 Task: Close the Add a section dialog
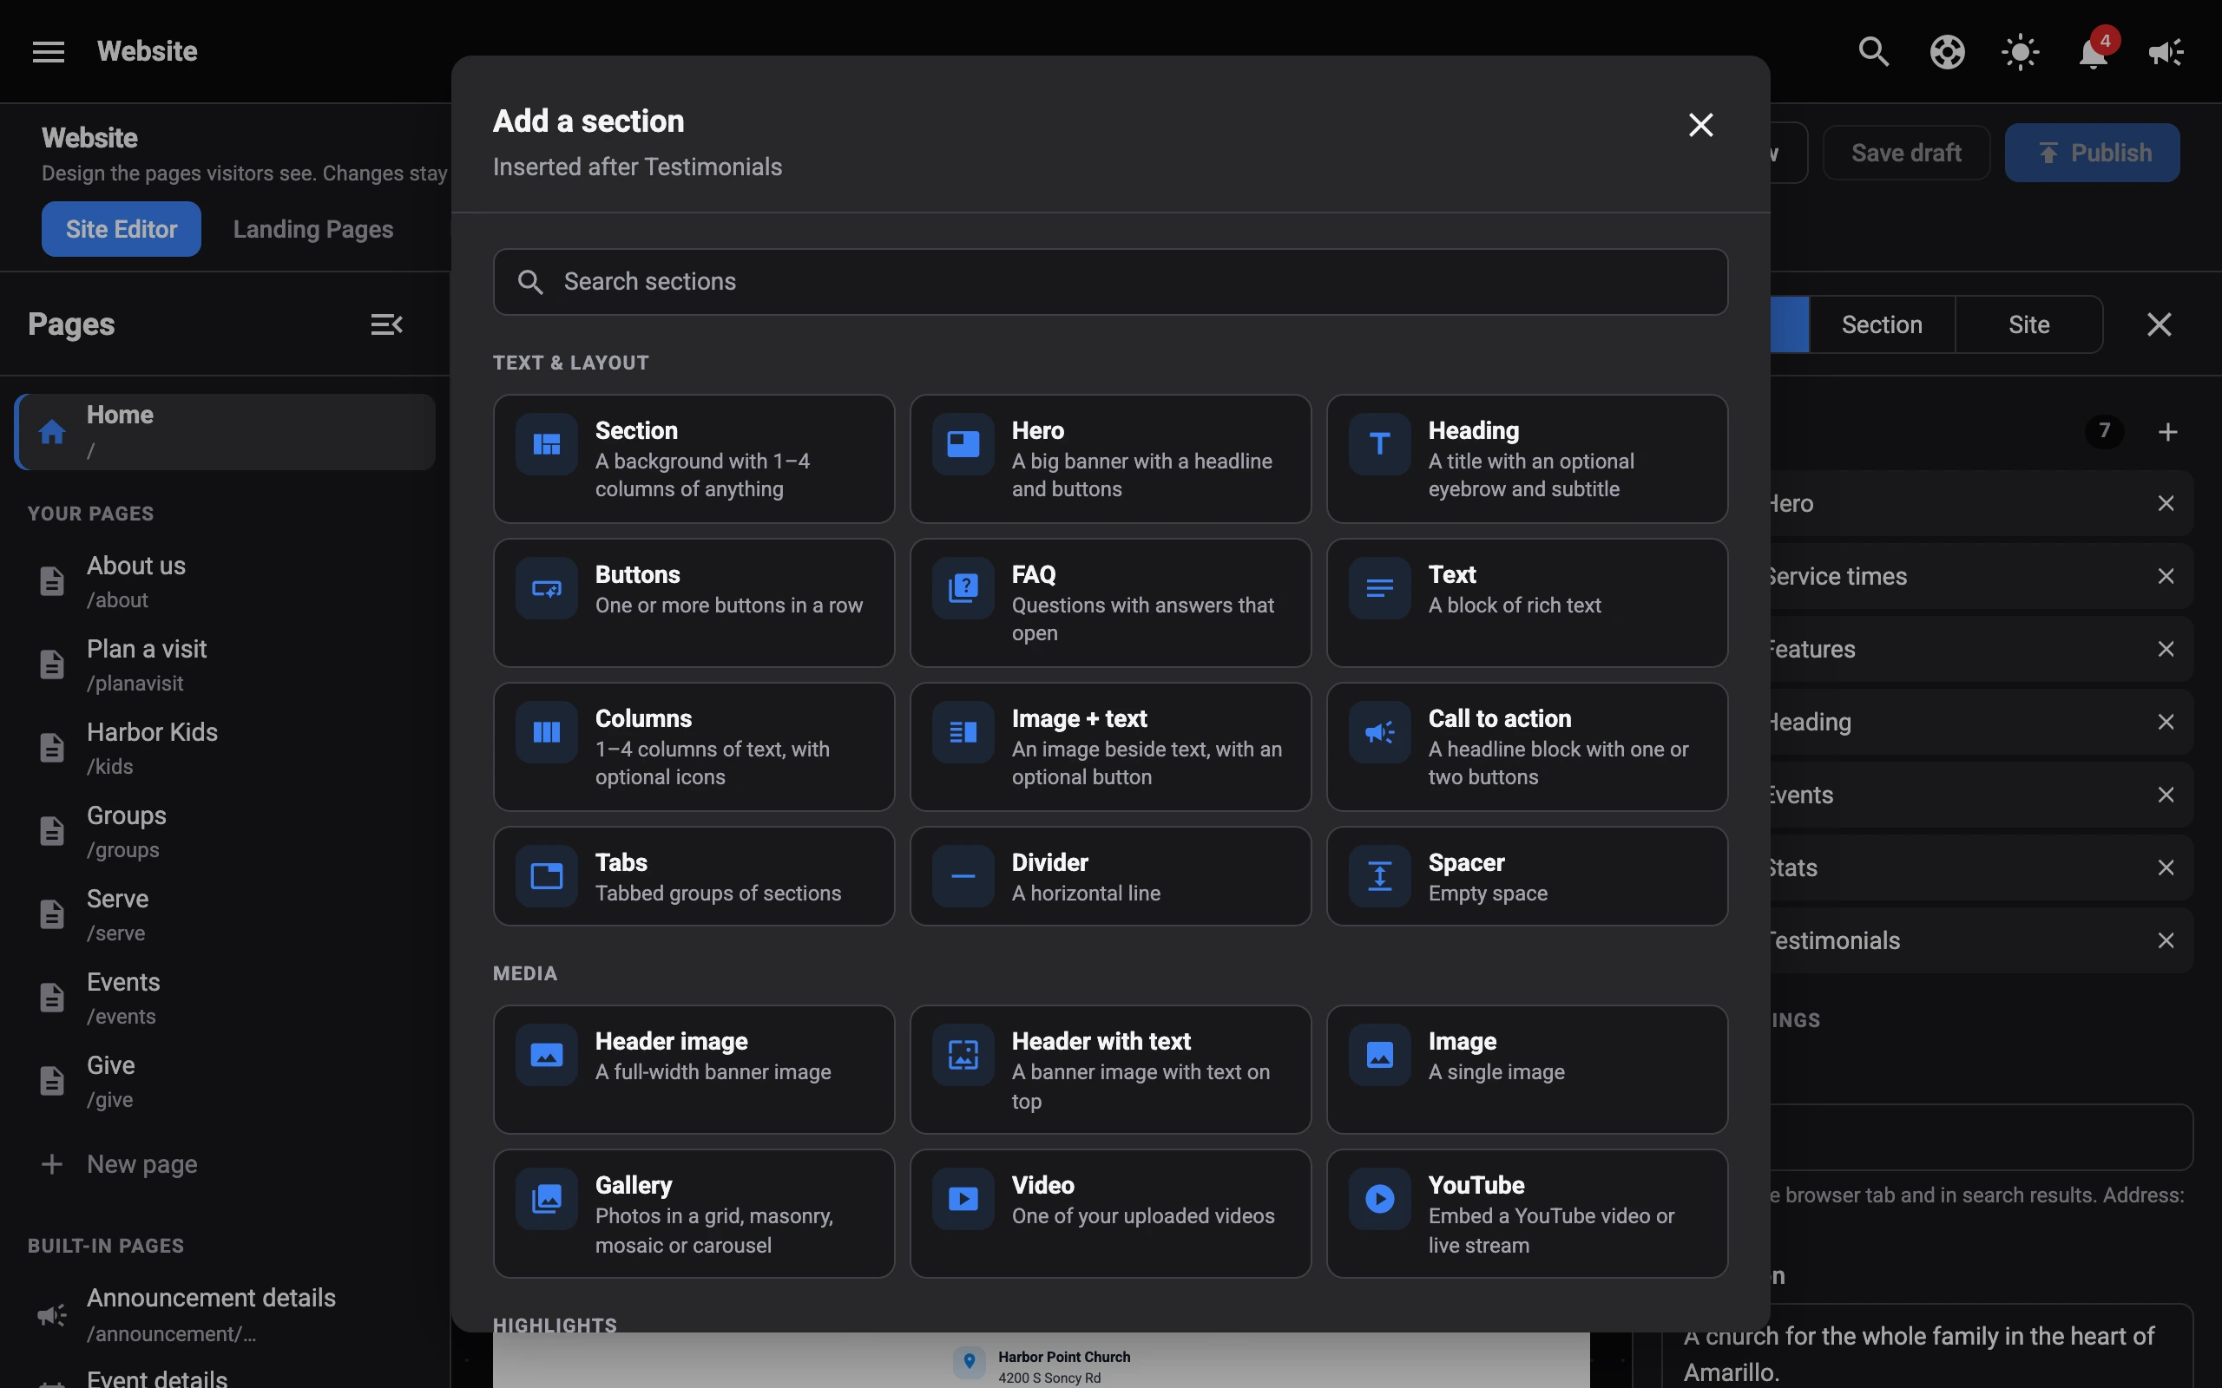click(1700, 125)
